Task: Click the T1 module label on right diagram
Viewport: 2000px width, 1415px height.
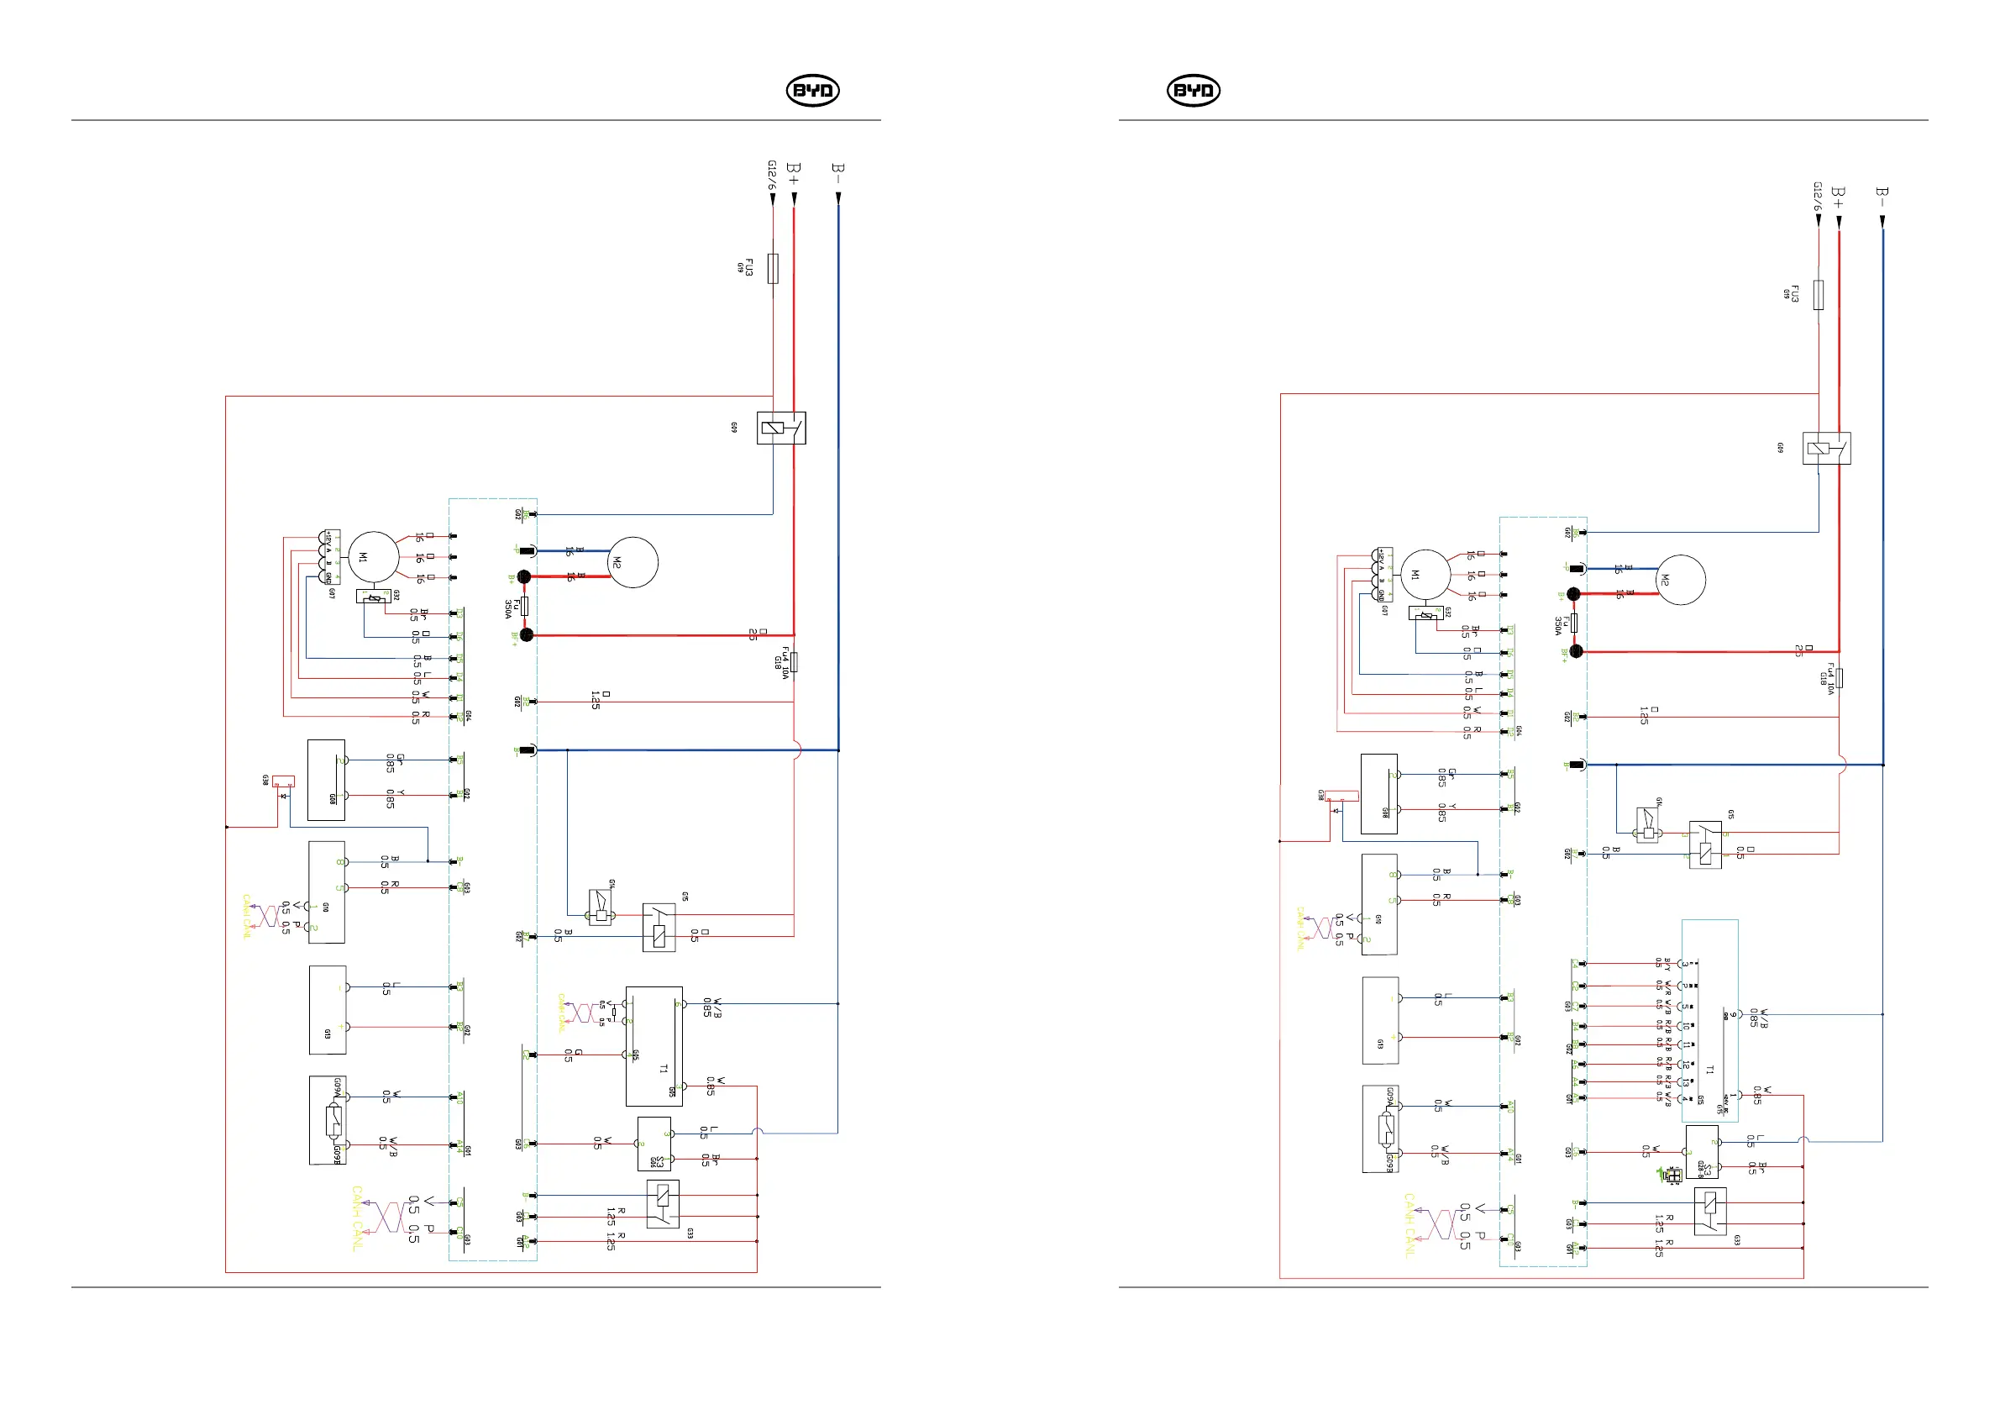Action: [1709, 1070]
